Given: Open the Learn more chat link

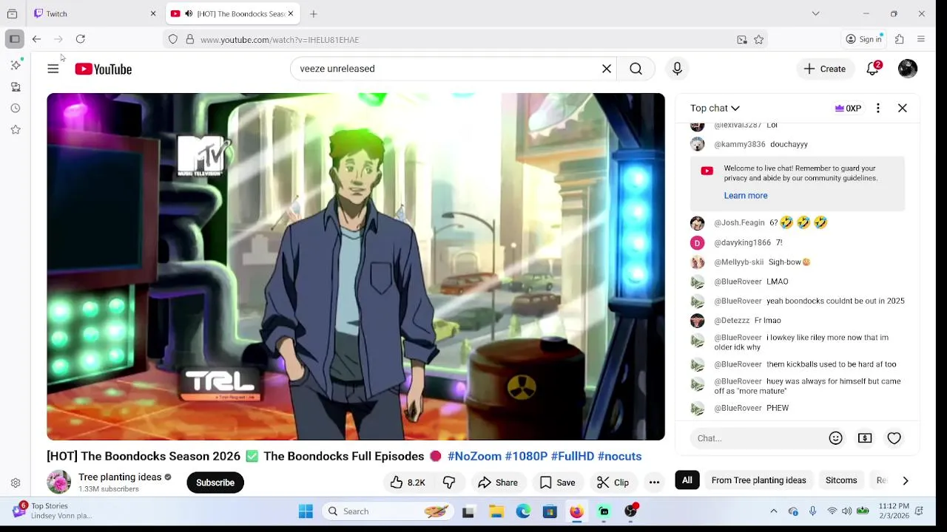Looking at the screenshot, I should pos(746,196).
